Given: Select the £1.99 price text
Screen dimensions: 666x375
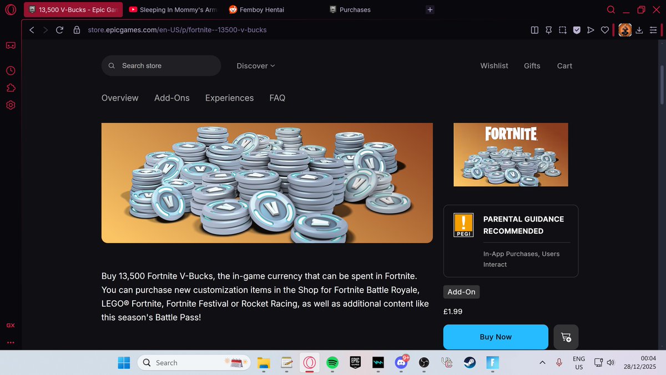Looking at the screenshot, I should pyautogui.click(x=453, y=312).
